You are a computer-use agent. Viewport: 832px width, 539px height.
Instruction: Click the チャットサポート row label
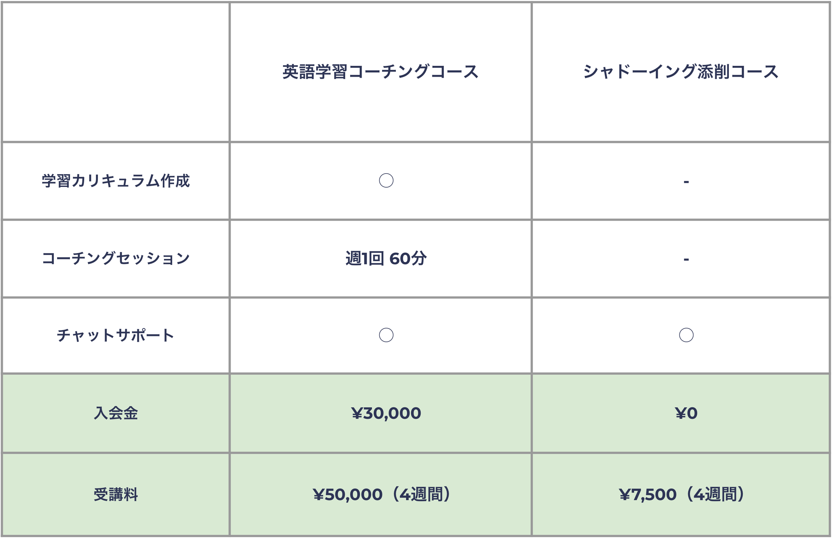point(116,335)
